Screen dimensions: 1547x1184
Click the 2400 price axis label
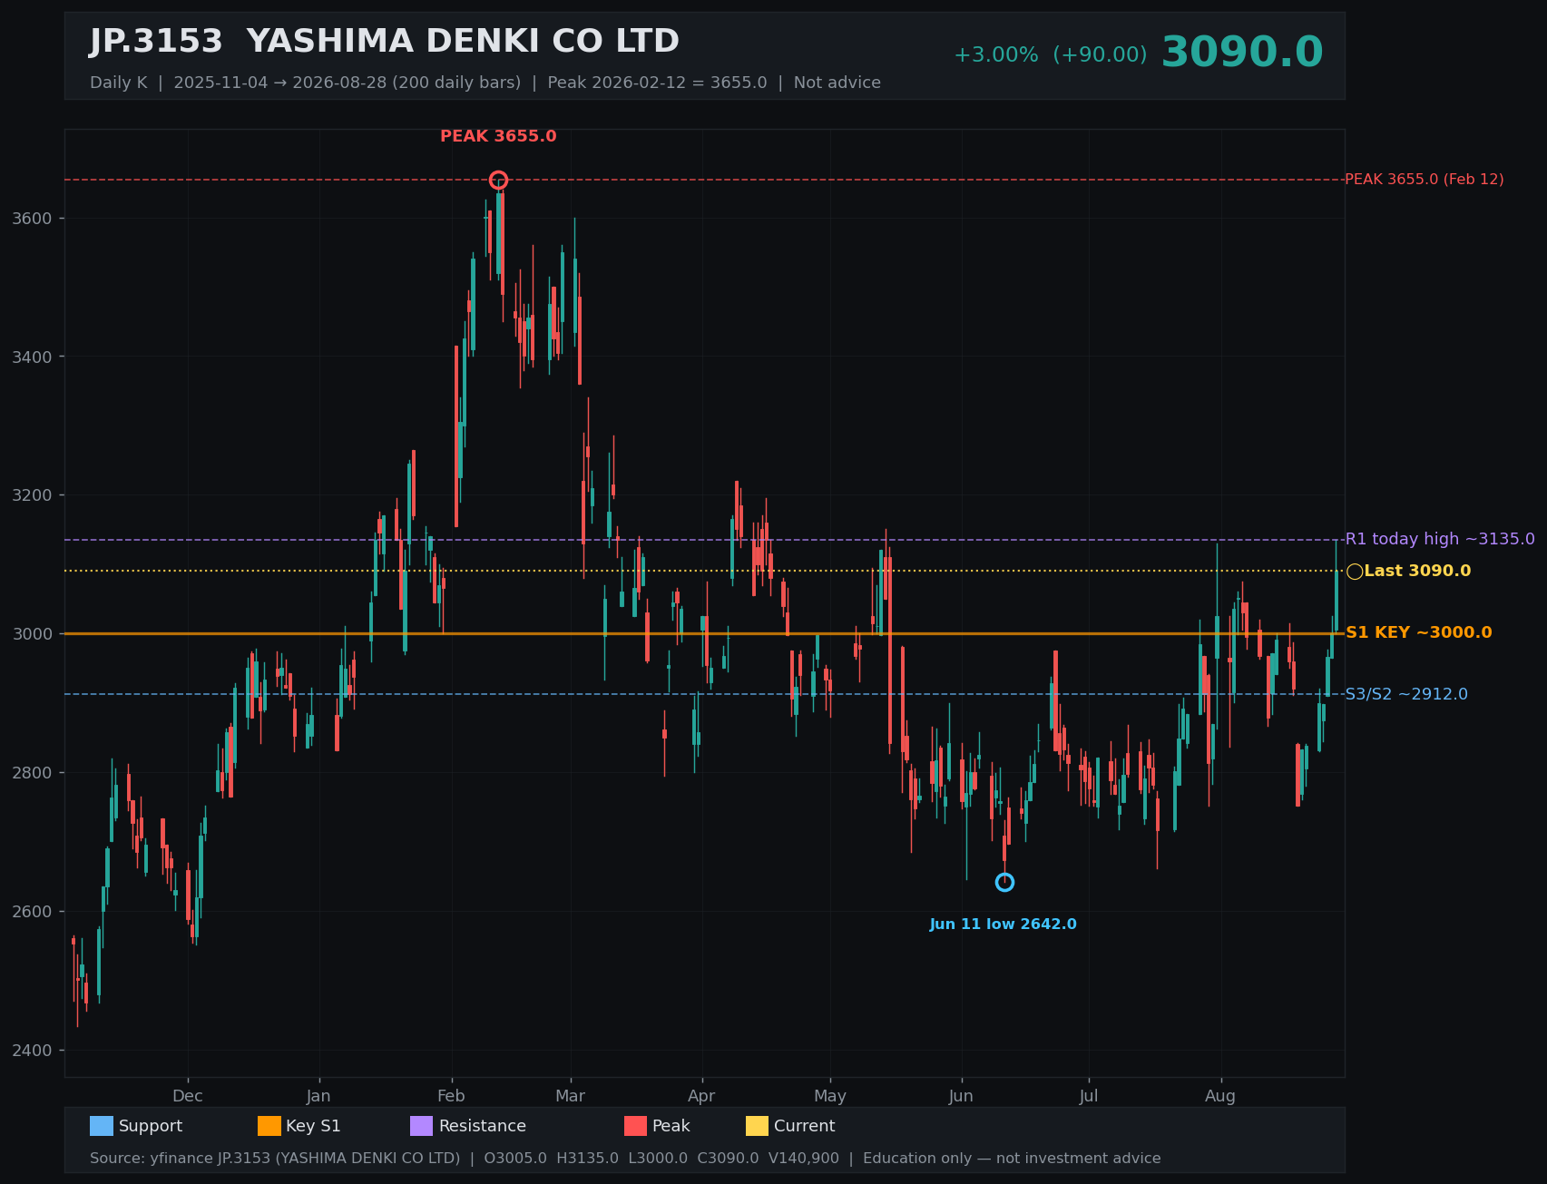[x=34, y=1050]
